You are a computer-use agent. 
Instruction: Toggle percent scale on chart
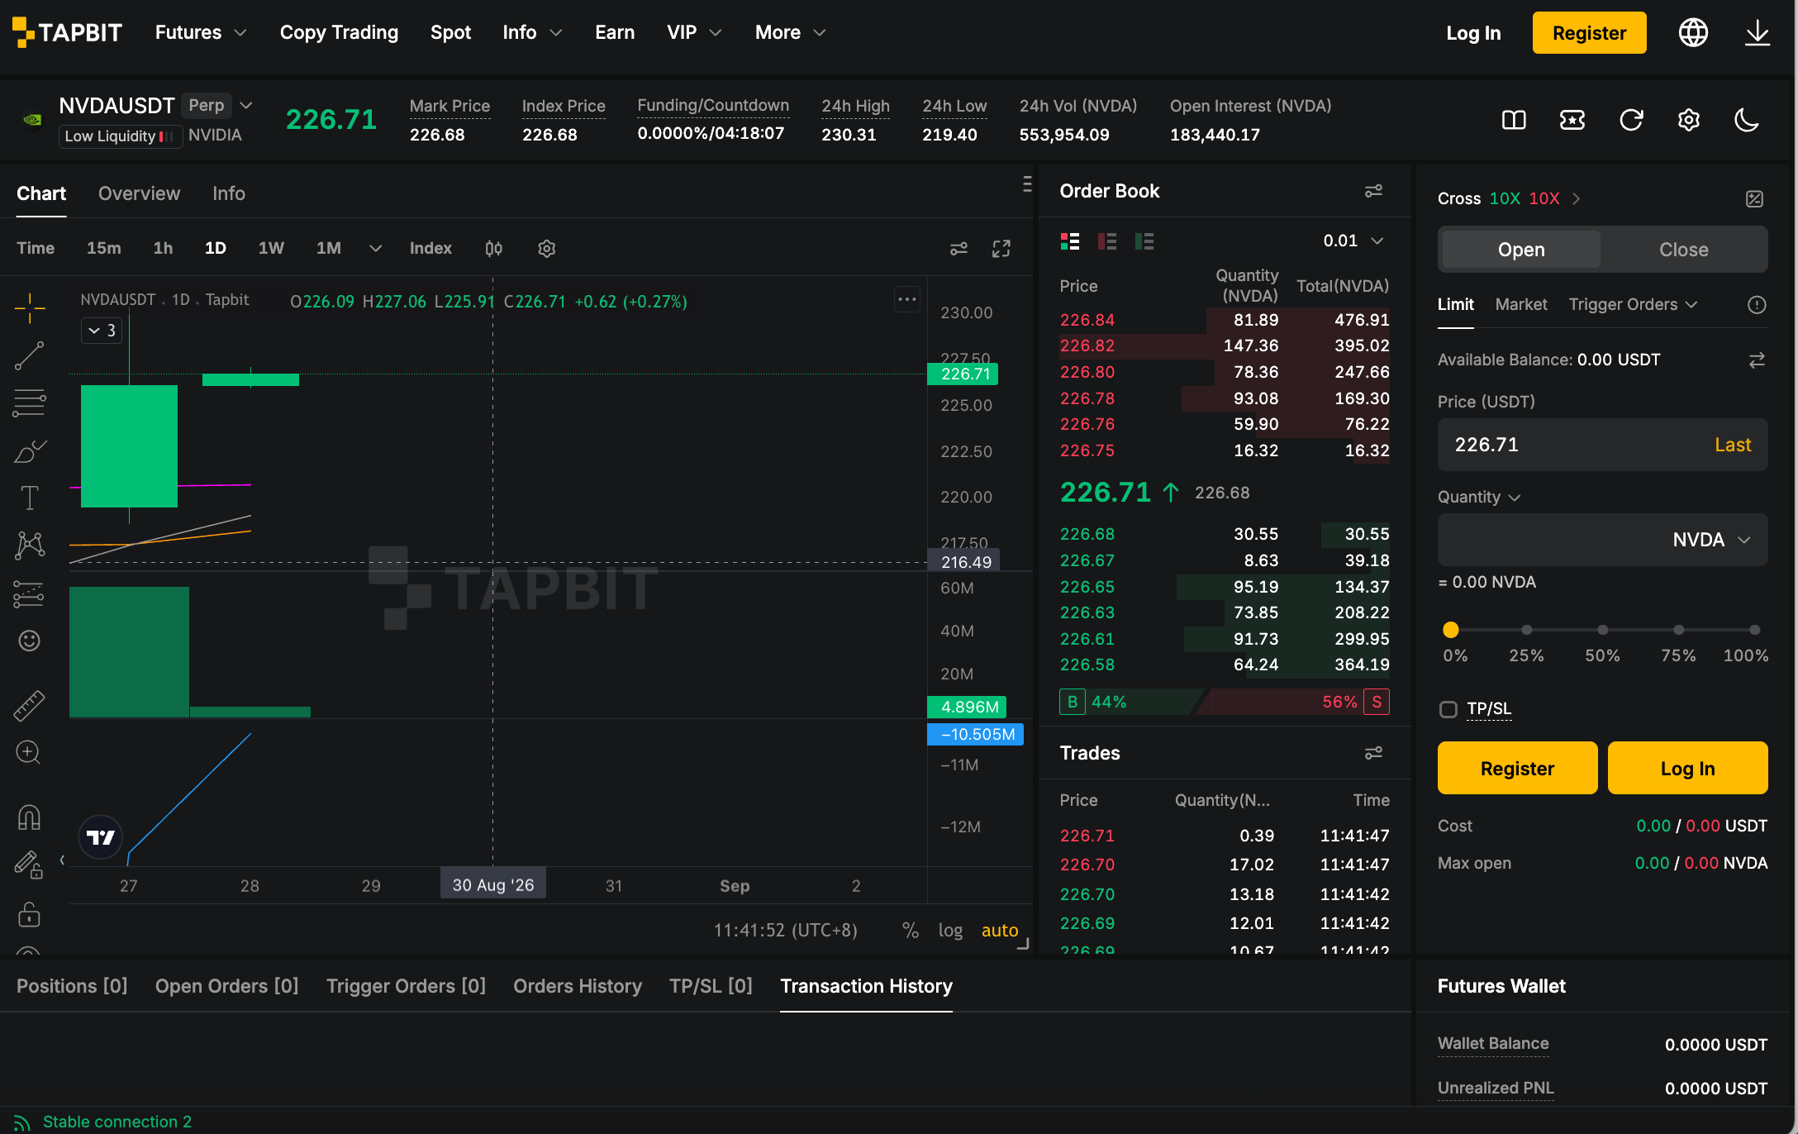click(x=910, y=931)
